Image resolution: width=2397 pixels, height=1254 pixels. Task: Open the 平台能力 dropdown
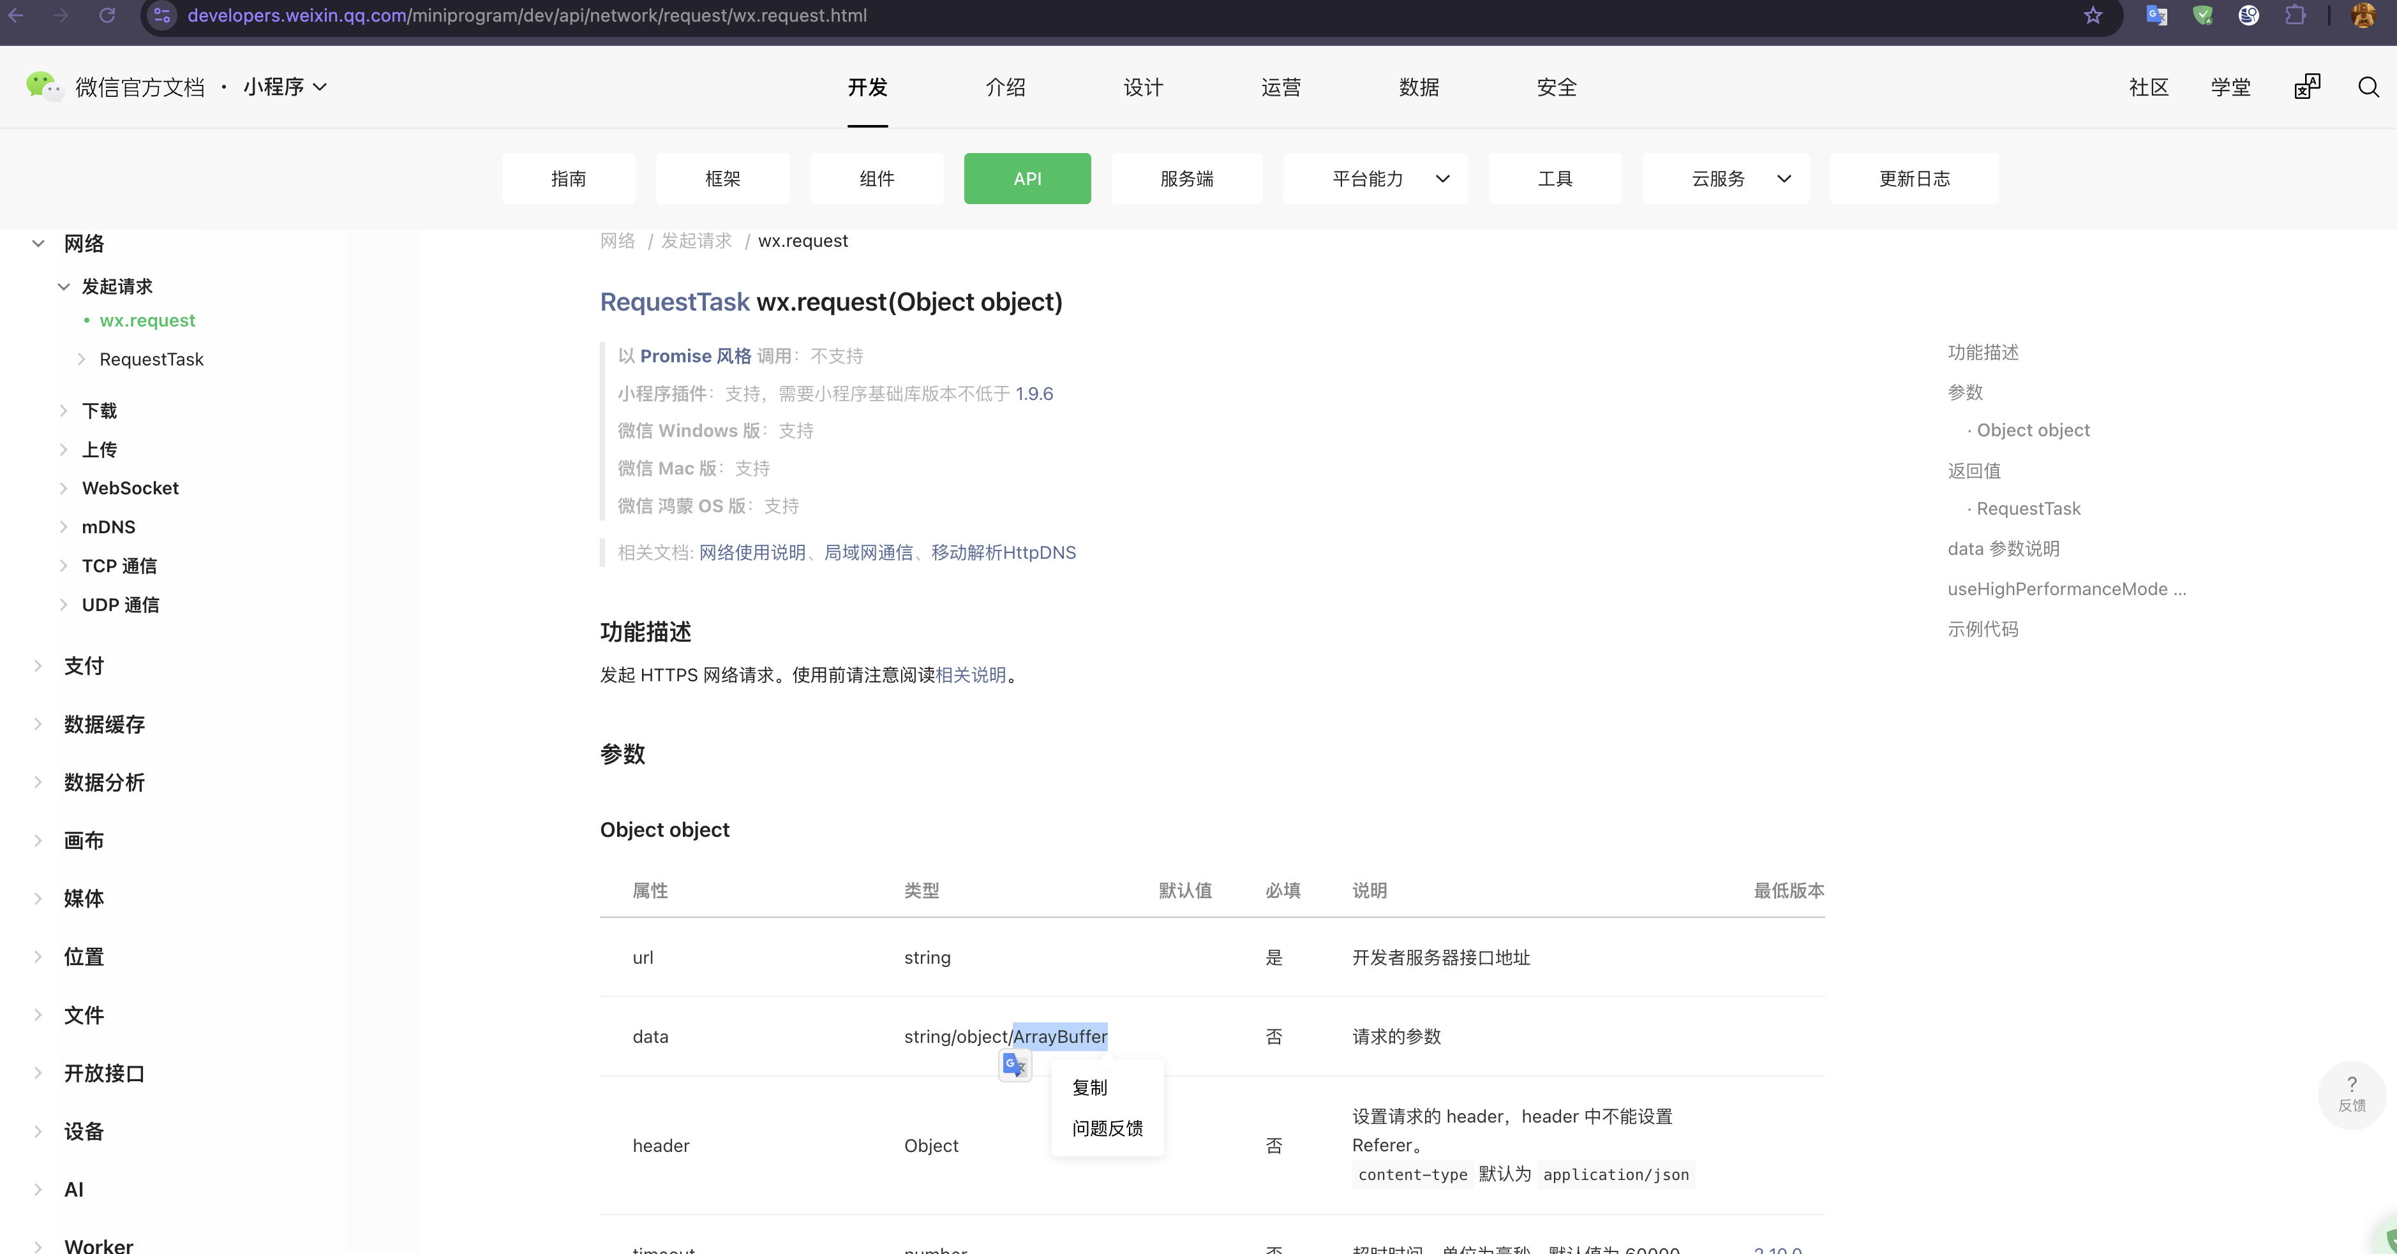[x=1375, y=179]
